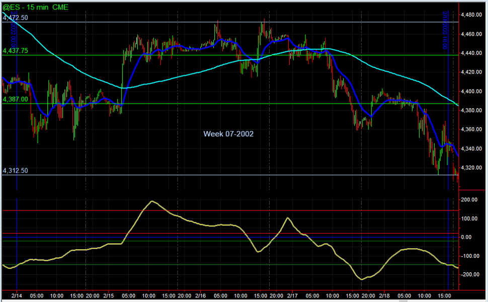Click 4,400.00 on the price axis
This screenshot has height=302, width=488.
(x=472, y=92)
